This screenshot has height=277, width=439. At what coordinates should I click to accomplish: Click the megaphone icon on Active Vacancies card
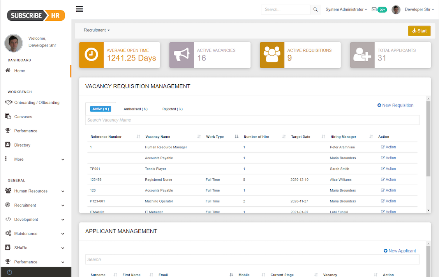click(x=181, y=55)
